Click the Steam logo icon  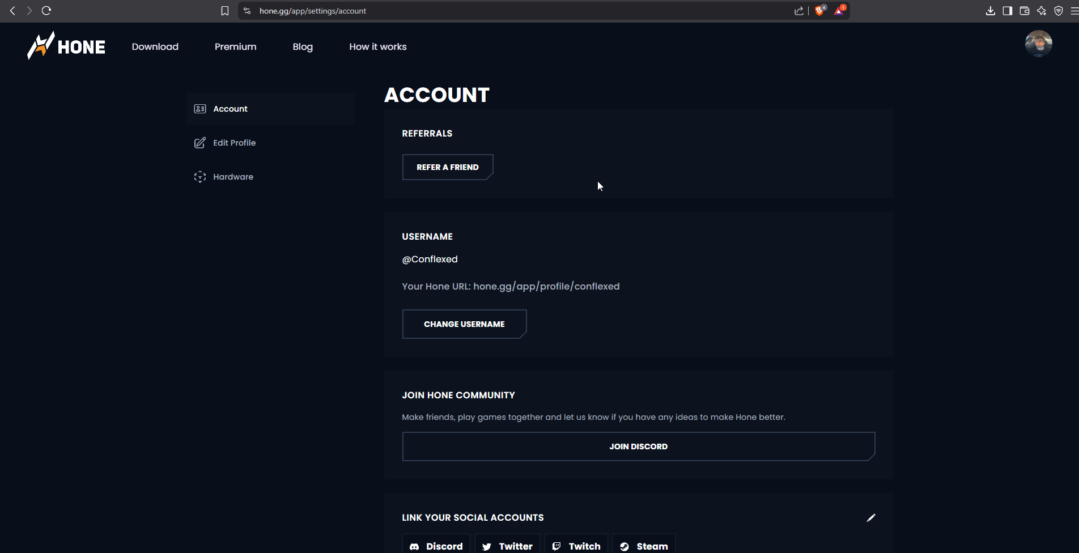pyautogui.click(x=625, y=546)
